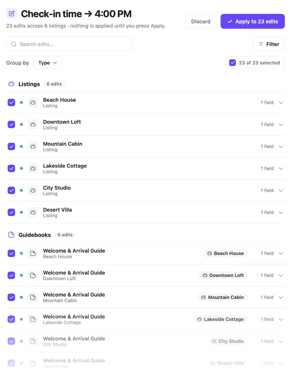Click the Listings section house icon

[x=11, y=84]
